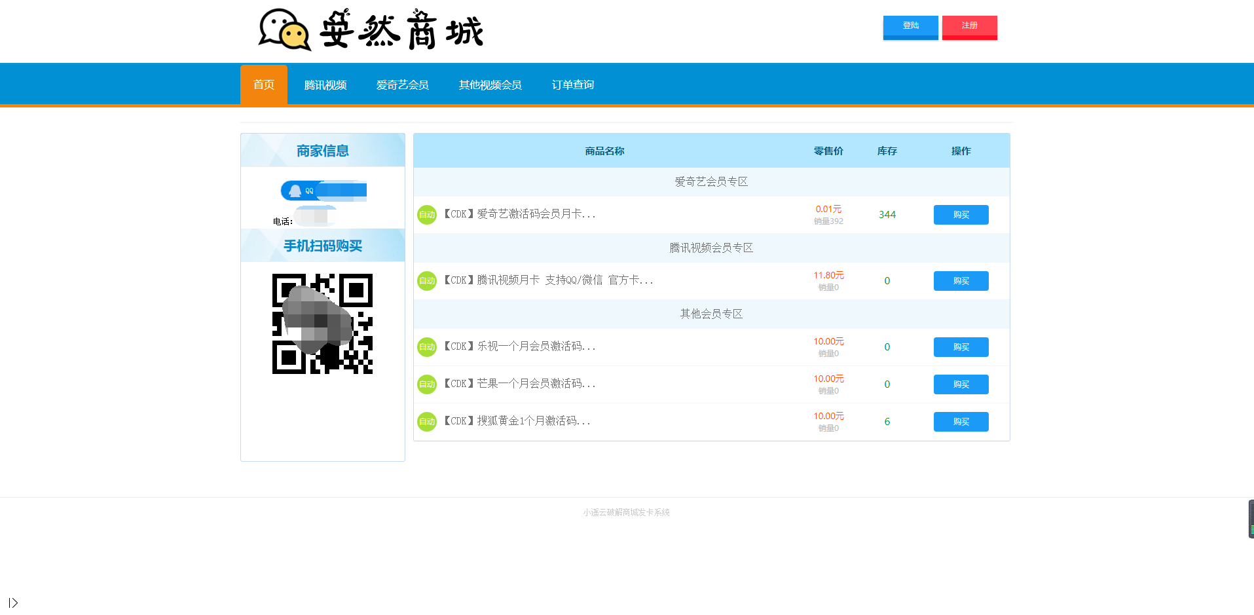Click the 自动 badge on 搜狐黄金 row

[427, 422]
